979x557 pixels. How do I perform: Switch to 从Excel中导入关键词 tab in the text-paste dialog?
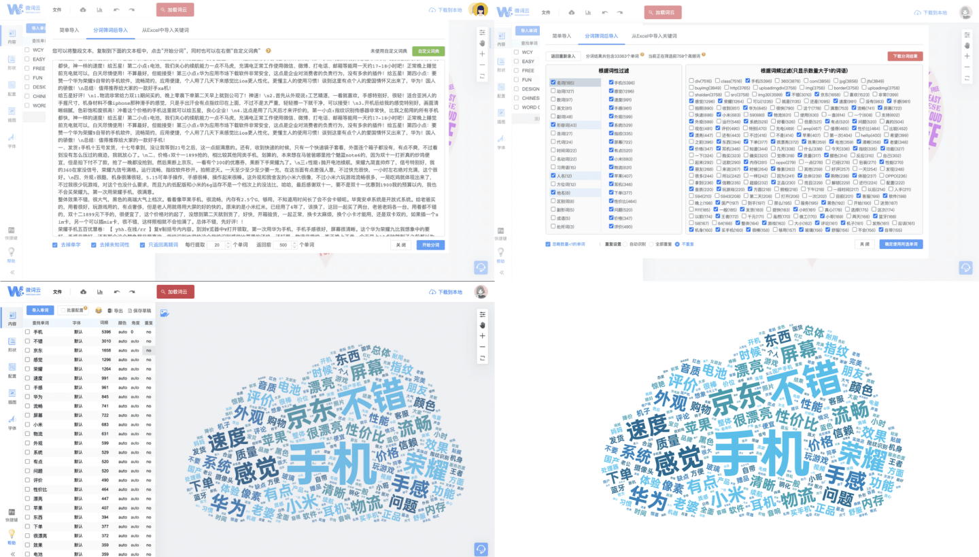(x=165, y=31)
